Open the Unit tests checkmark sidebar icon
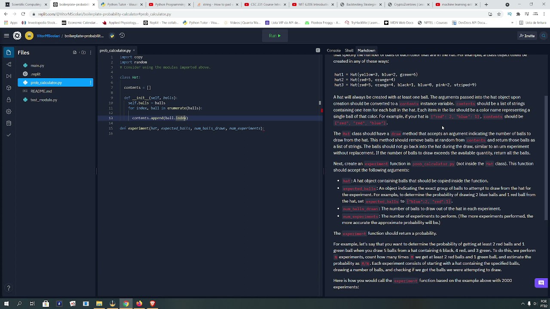 pos(9,135)
